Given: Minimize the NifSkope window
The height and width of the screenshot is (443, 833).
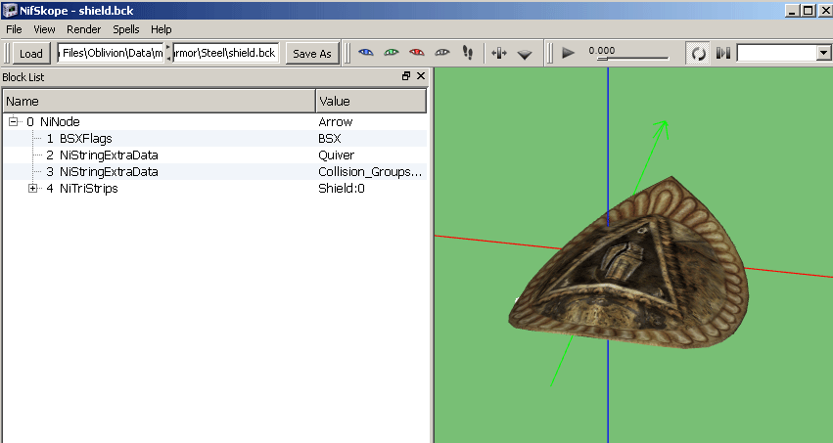Looking at the screenshot, I should pos(793,10).
